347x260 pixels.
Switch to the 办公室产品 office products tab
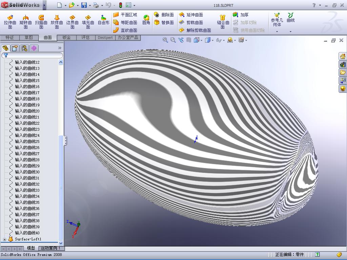(x=128, y=38)
